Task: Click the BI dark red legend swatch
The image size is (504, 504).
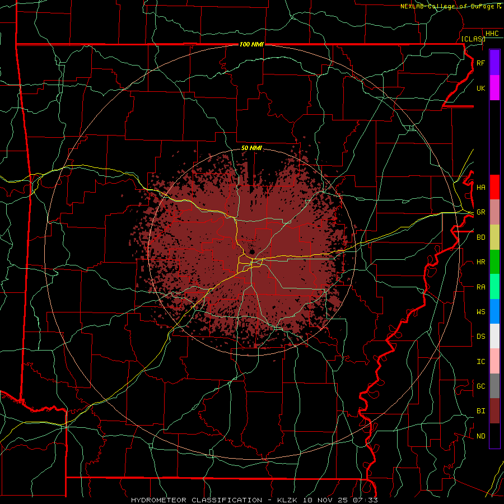Action: point(494,411)
